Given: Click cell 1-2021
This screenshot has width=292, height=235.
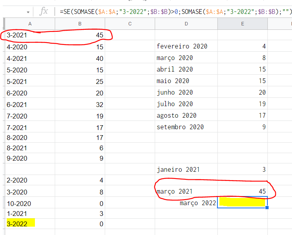Looking at the screenshot, I should click(x=30, y=214).
